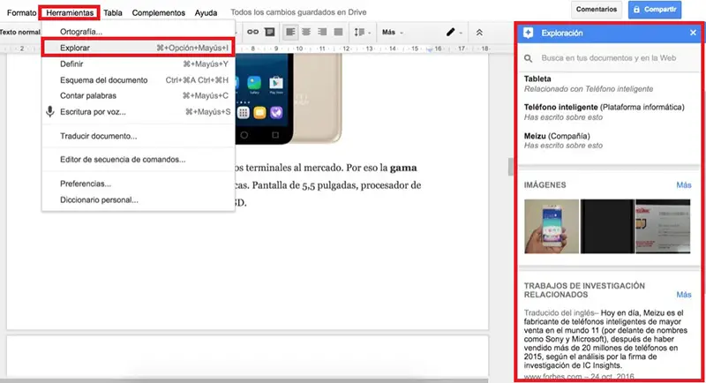Click the 'Relacionado con Teléfono inteligente' subtitle
706x383 pixels.
click(x=589, y=89)
